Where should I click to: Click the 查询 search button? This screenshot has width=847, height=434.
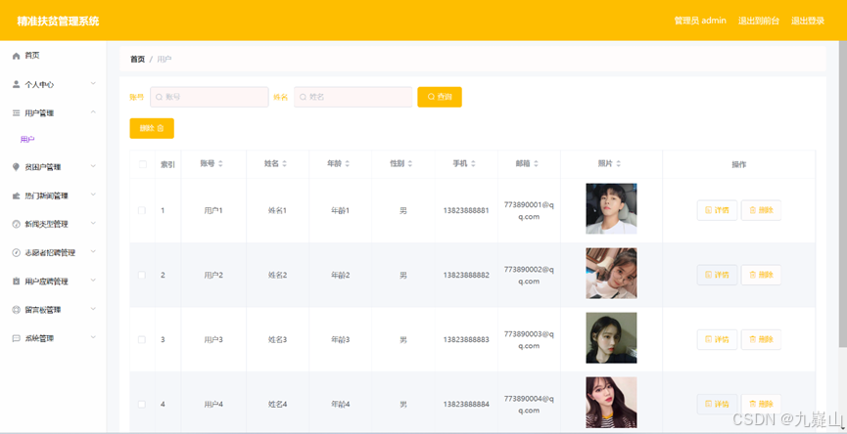[x=440, y=97]
